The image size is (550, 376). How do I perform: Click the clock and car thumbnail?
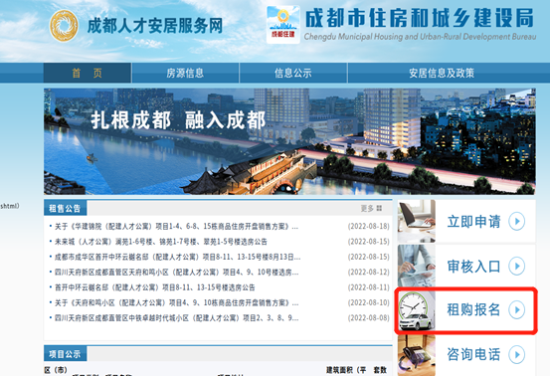click(417, 310)
